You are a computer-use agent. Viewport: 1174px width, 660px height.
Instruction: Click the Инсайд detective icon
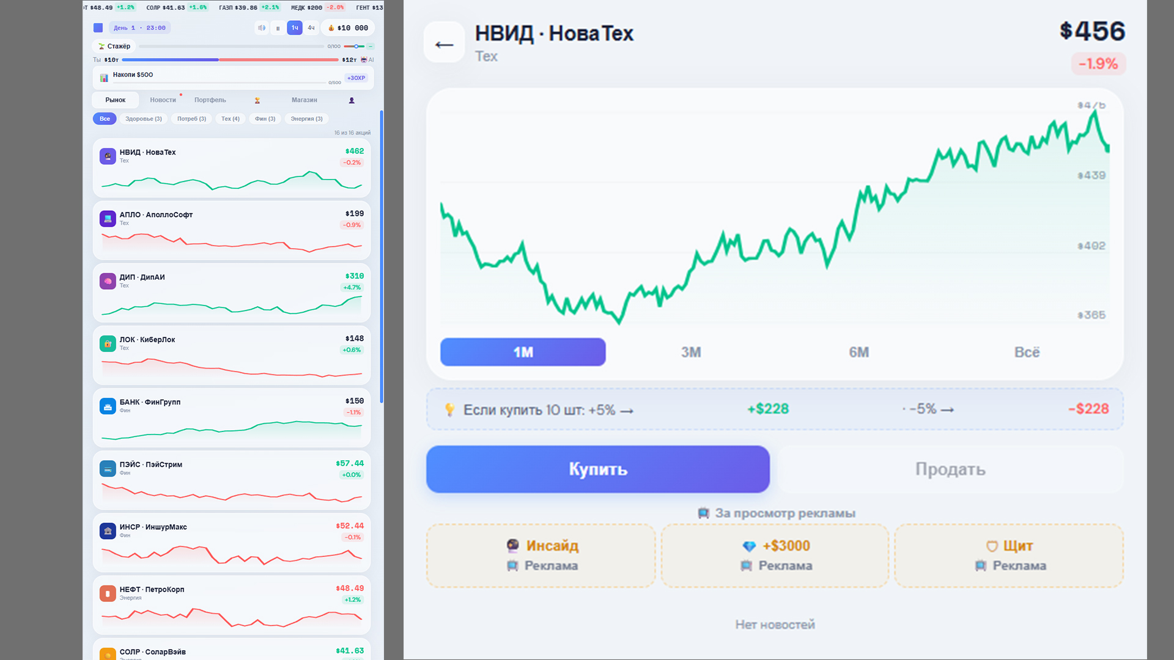512,545
